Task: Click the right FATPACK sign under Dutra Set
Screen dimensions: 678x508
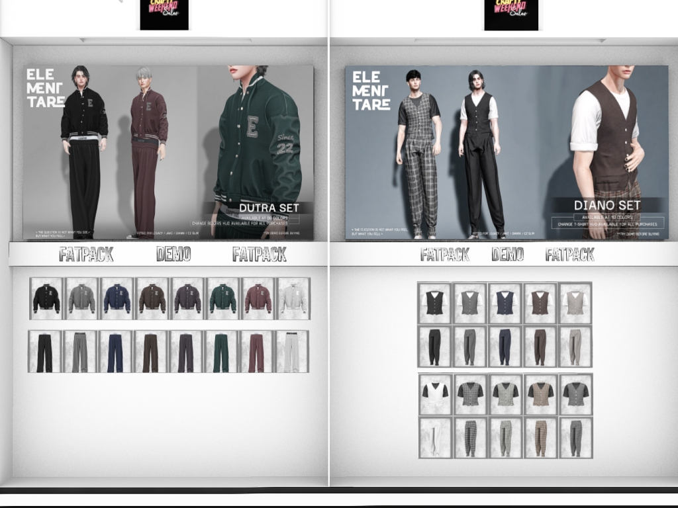Action: [x=260, y=255]
